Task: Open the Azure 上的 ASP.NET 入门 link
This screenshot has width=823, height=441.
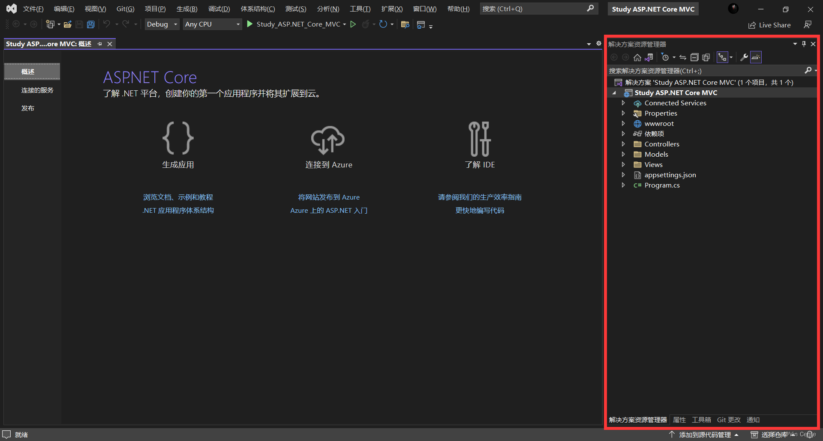Action: pyautogui.click(x=329, y=211)
